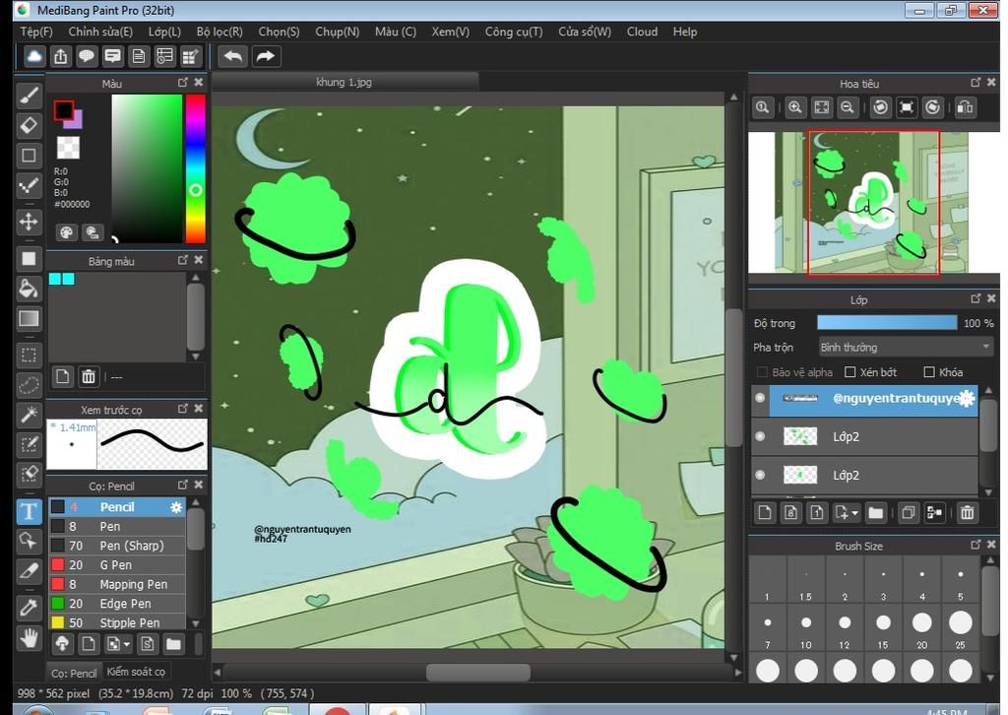Enable the Khóa layer lock checkbox
Screen dimensions: 1008x715
coord(929,372)
